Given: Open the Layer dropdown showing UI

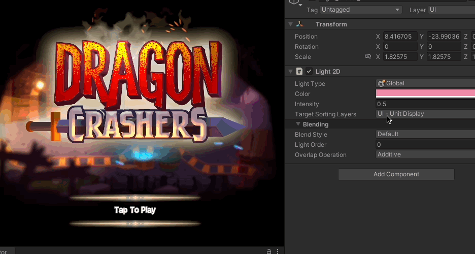Looking at the screenshot, I should 451,10.
